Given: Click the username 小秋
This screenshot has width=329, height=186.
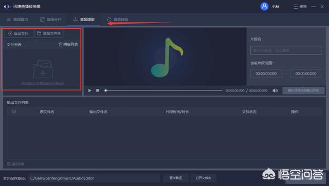Looking at the screenshot, I should tap(276, 7).
